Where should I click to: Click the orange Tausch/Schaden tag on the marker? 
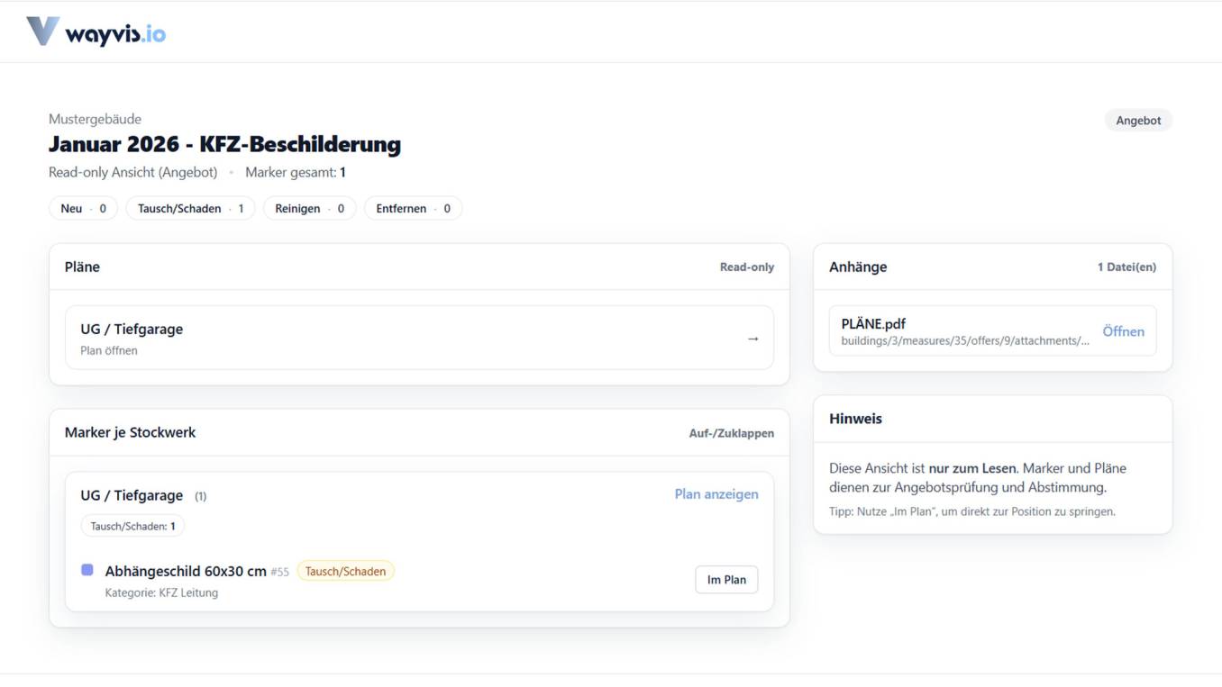click(345, 571)
